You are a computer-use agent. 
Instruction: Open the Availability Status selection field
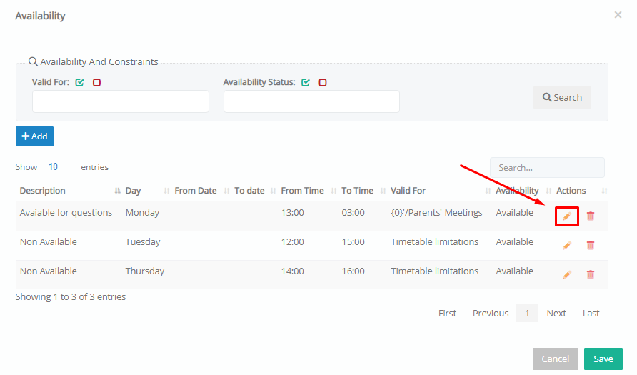click(x=311, y=101)
